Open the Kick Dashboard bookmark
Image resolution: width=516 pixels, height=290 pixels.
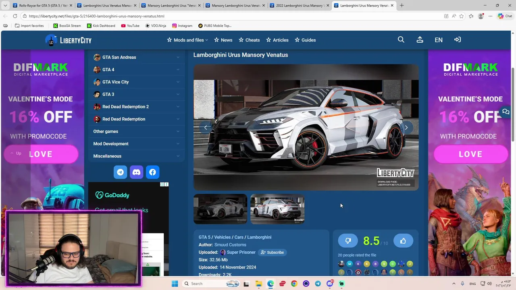[101, 26]
